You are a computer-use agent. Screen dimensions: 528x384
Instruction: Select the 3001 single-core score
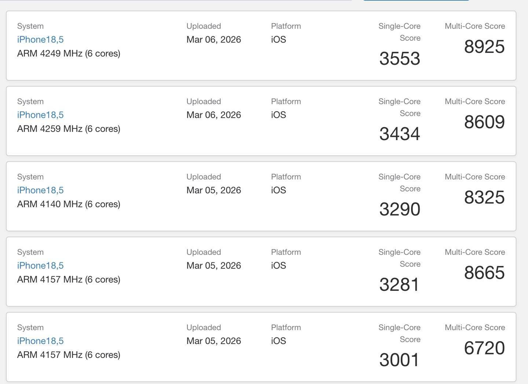tap(399, 360)
